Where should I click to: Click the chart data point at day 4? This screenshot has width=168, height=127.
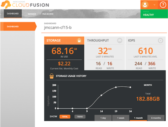pyautogui.click(x=72, y=108)
